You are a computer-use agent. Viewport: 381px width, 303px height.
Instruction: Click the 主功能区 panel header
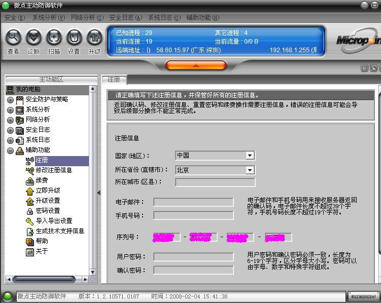tap(51, 80)
